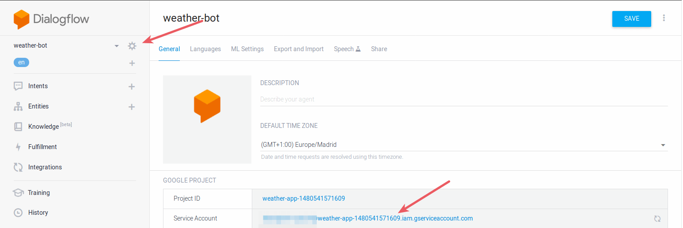
Task: Open the service account email link
Action: [x=368, y=218]
